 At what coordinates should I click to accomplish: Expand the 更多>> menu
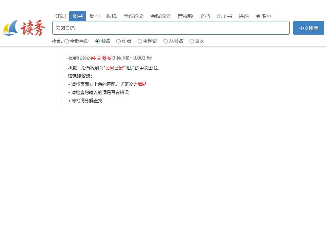click(x=264, y=16)
